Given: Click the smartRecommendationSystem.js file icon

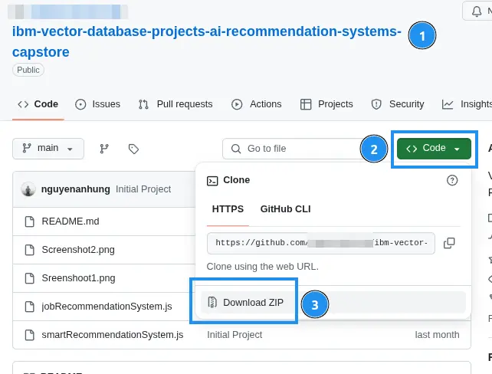Looking at the screenshot, I should tap(29, 335).
